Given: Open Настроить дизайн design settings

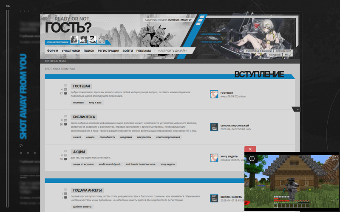Looking at the screenshot, I should [x=172, y=50].
